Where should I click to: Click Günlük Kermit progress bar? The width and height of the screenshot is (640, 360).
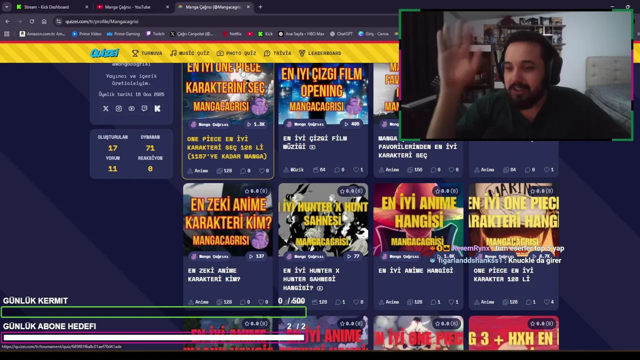pyautogui.click(x=153, y=312)
